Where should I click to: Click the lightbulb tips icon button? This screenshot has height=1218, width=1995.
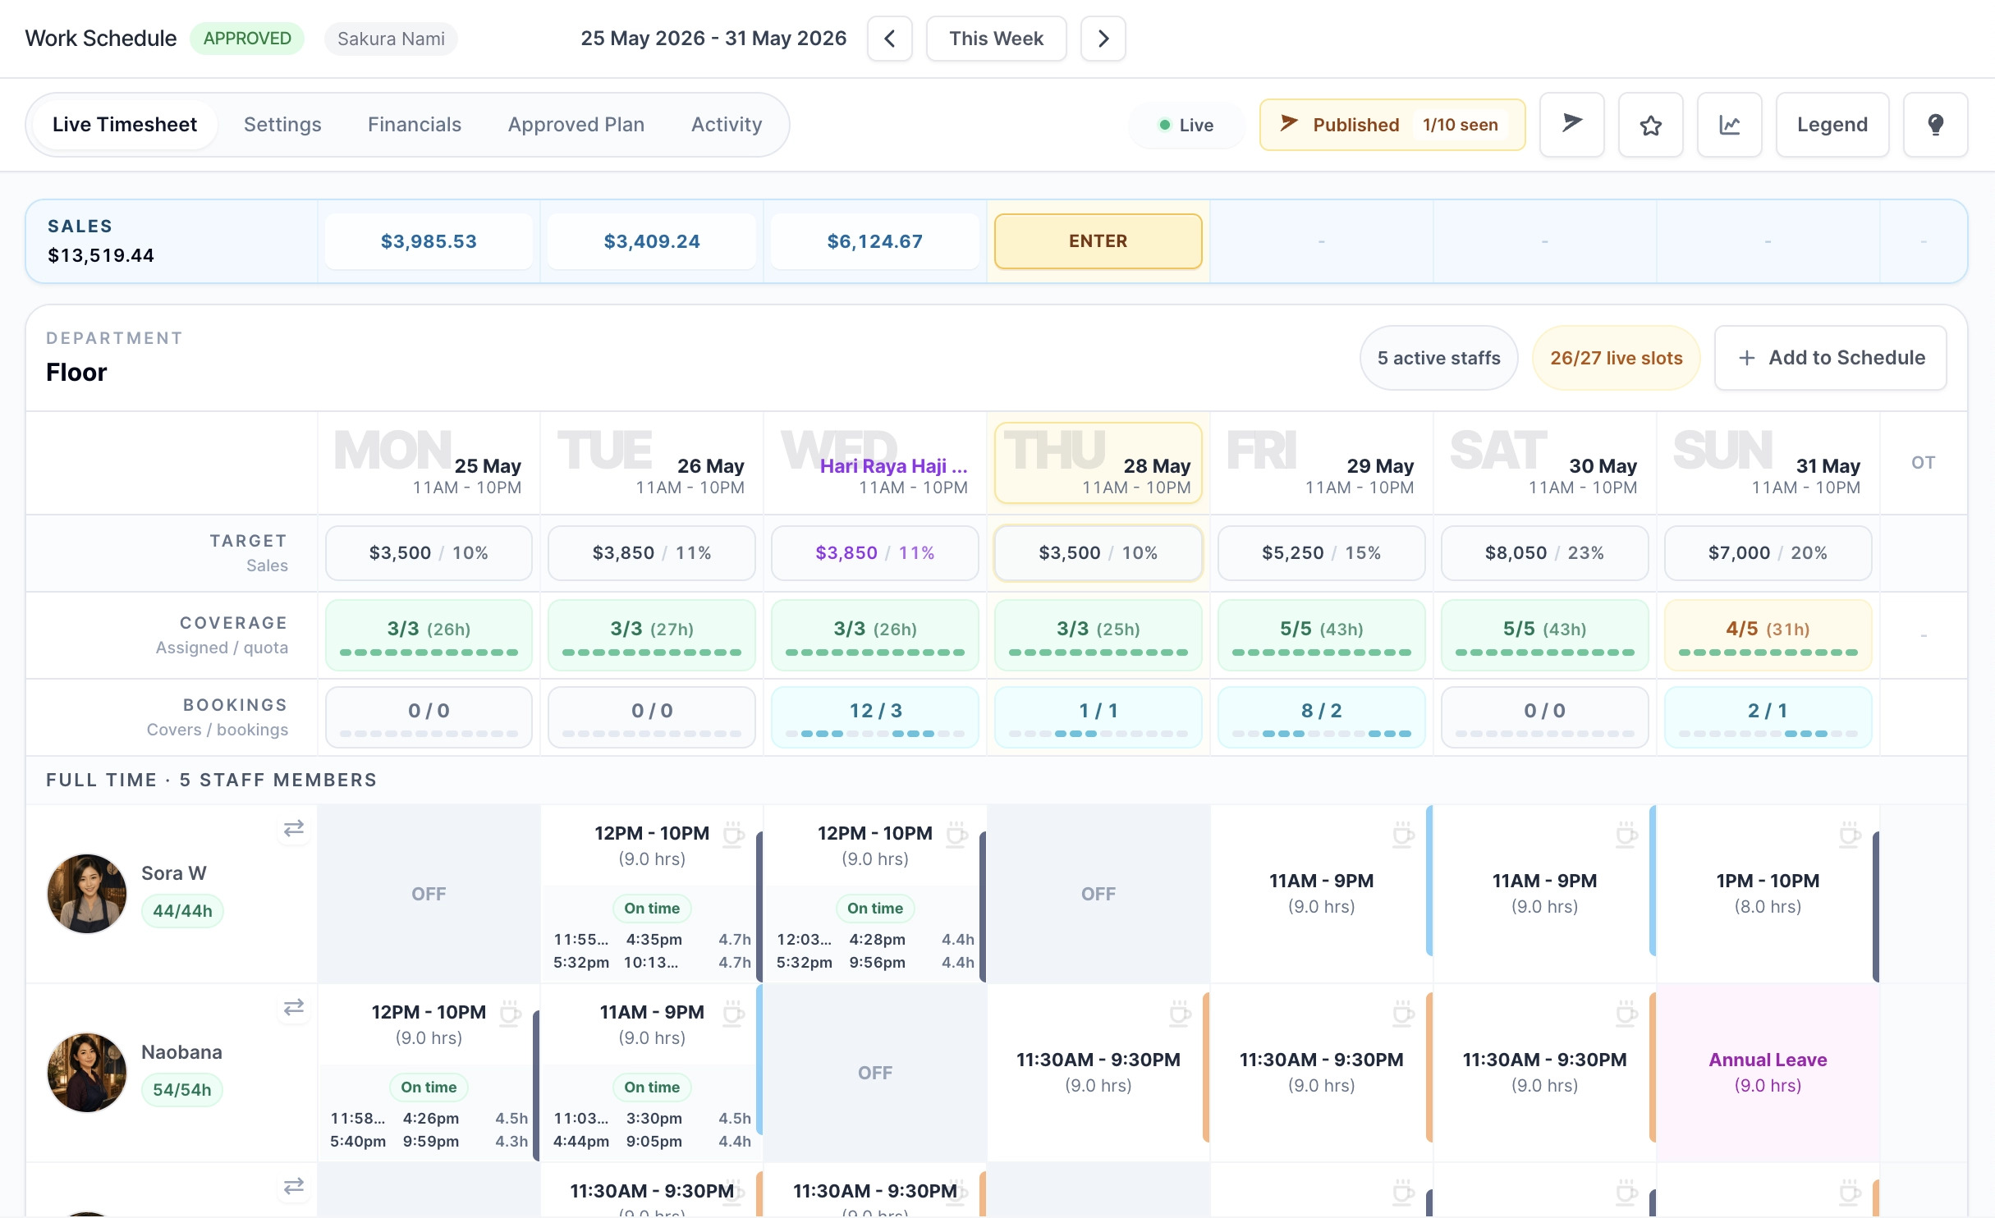tap(1935, 125)
